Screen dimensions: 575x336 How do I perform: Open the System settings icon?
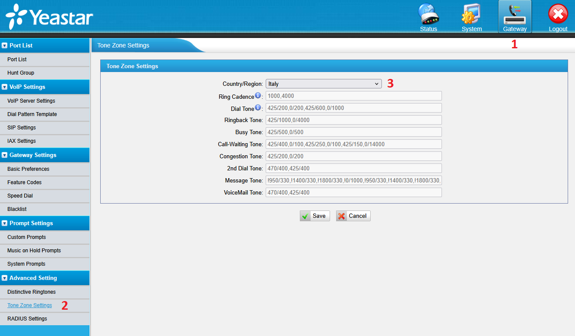(471, 17)
